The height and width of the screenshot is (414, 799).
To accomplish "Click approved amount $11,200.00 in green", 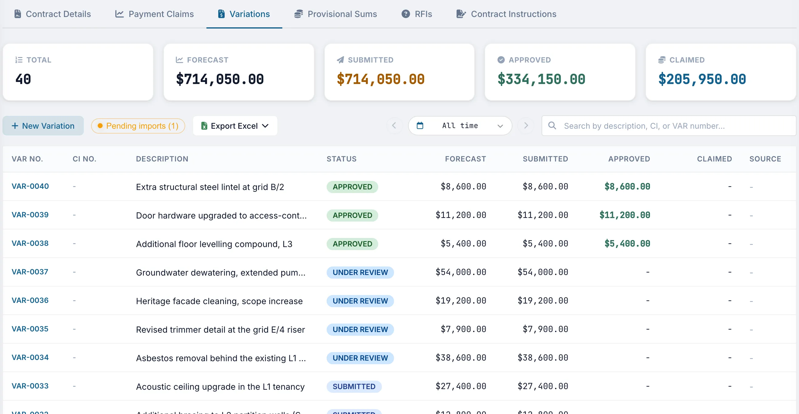I will tap(625, 215).
